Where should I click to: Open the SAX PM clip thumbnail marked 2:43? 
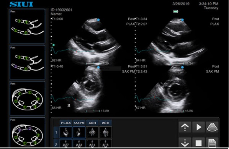[79, 143]
